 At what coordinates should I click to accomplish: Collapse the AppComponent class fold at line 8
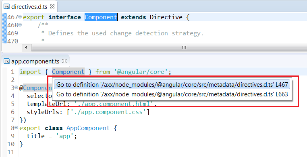[x=16, y=128]
